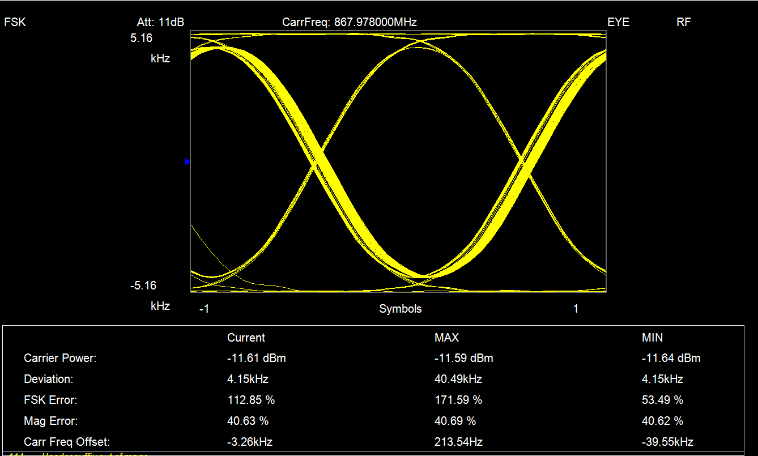This screenshot has height=456, width=758.
Task: Click the Carr Freq Offset row label
Action: click(67, 442)
